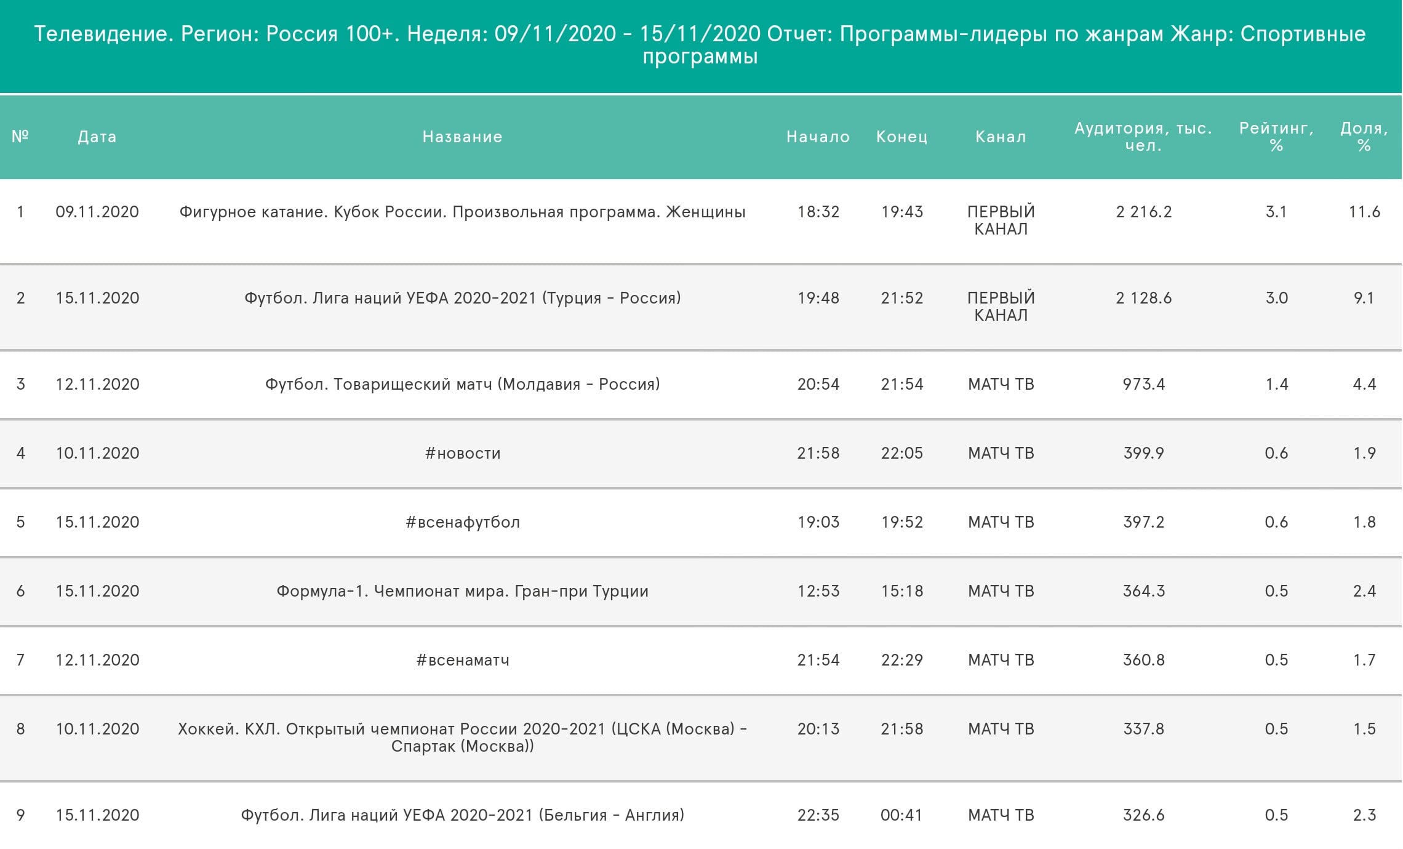Click share value 1.5
This screenshot has height=849, width=1403.
(x=1364, y=729)
